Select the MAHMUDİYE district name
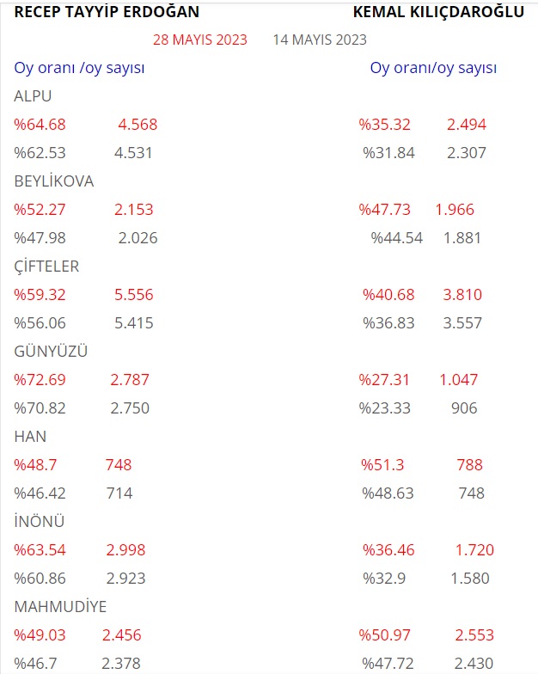Screen dimensions: 538x674 click(60, 607)
